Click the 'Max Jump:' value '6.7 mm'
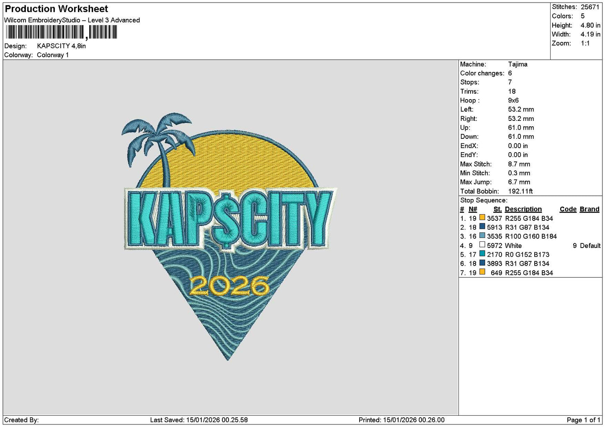Screen dimensions: 605x427 519,182
